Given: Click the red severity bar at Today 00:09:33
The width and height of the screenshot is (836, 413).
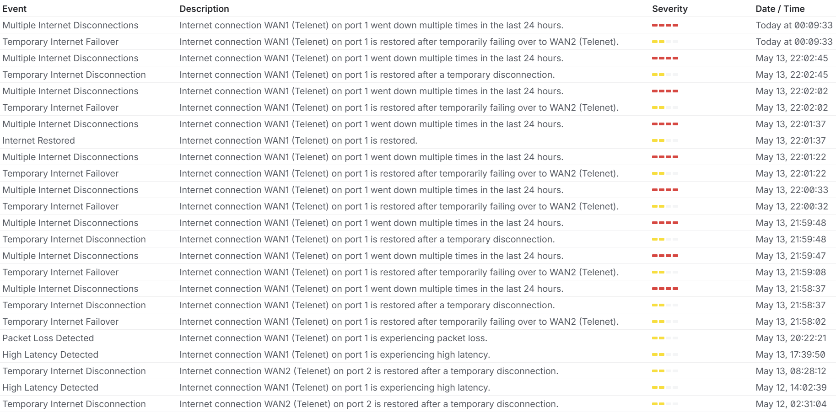Looking at the screenshot, I should 665,25.
